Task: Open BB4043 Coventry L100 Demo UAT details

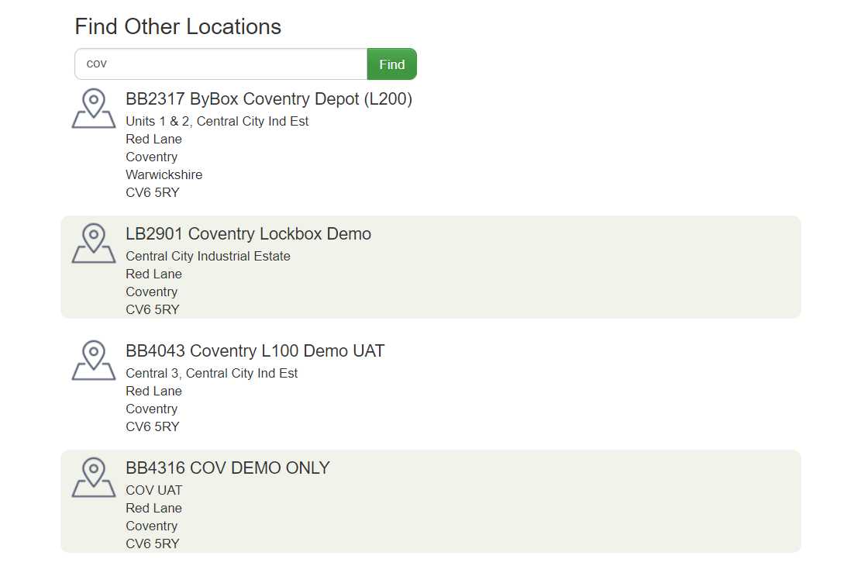Action: click(255, 350)
